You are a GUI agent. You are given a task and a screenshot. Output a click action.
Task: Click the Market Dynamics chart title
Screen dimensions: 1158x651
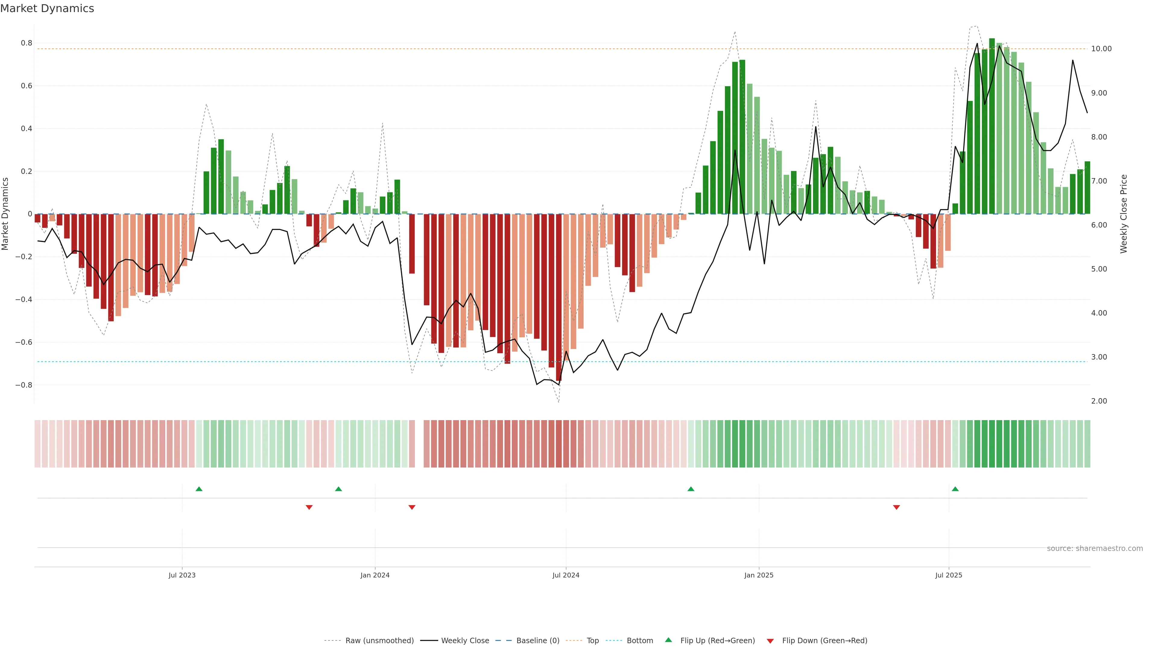click(x=47, y=8)
